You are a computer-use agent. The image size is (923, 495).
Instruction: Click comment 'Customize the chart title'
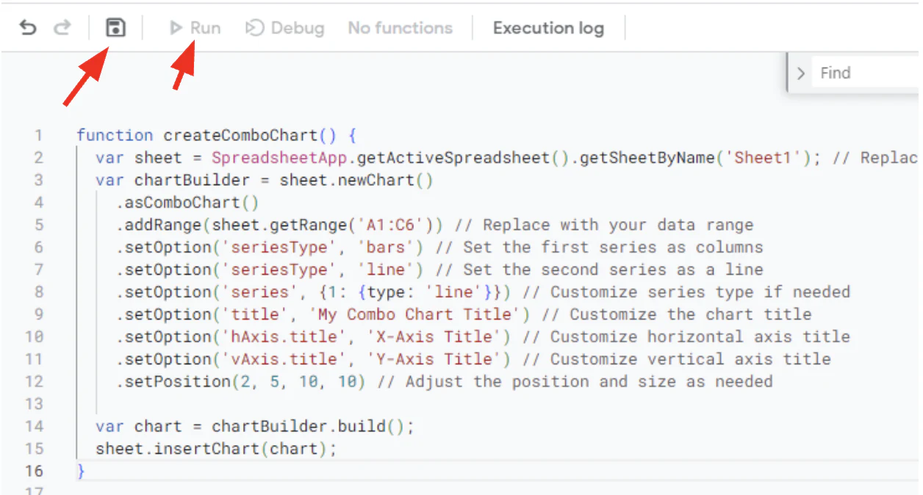tap(691, 314)
